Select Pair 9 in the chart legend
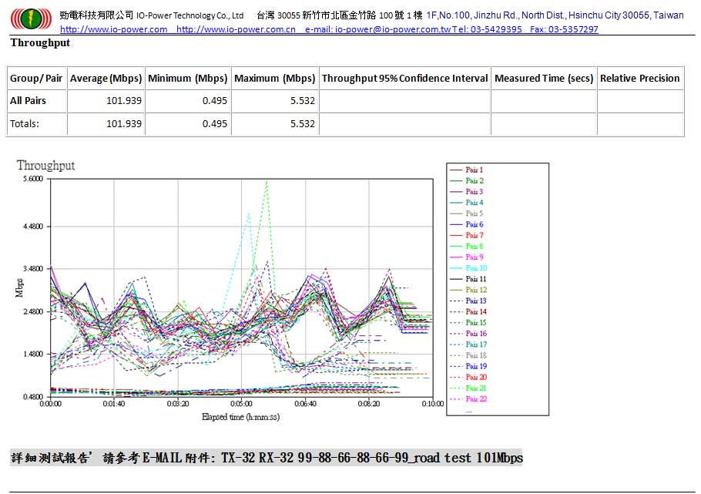 475,257
